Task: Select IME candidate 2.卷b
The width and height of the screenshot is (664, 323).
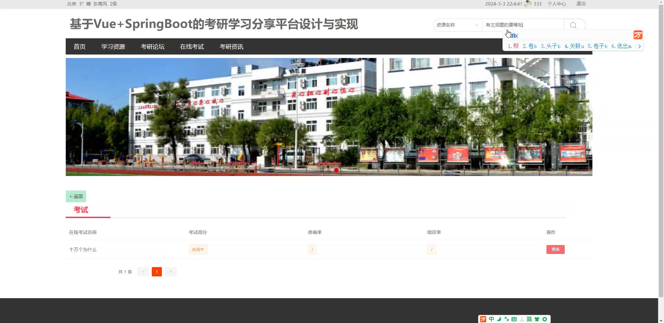Action: tap(530, 46)
